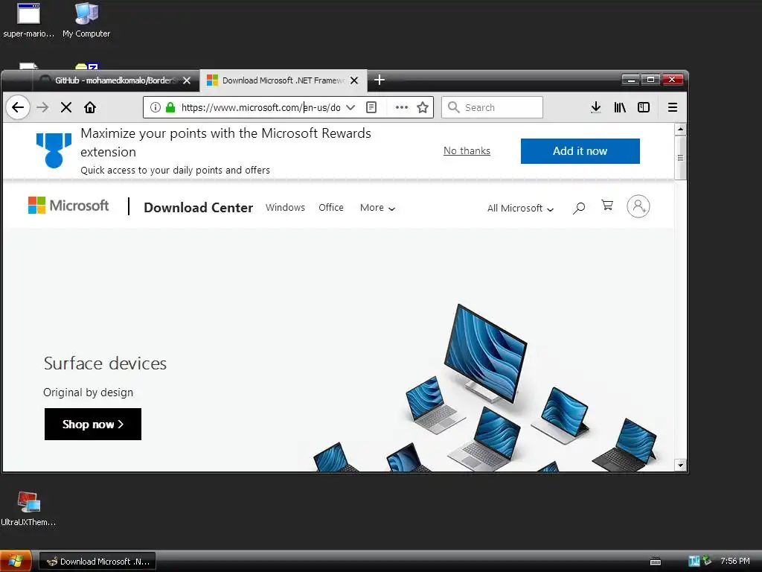Image resolution: width=762 pixels, height=572 pixels.
Task: Open the Firefox hamburger menu
Action: [x=673, y=107]
